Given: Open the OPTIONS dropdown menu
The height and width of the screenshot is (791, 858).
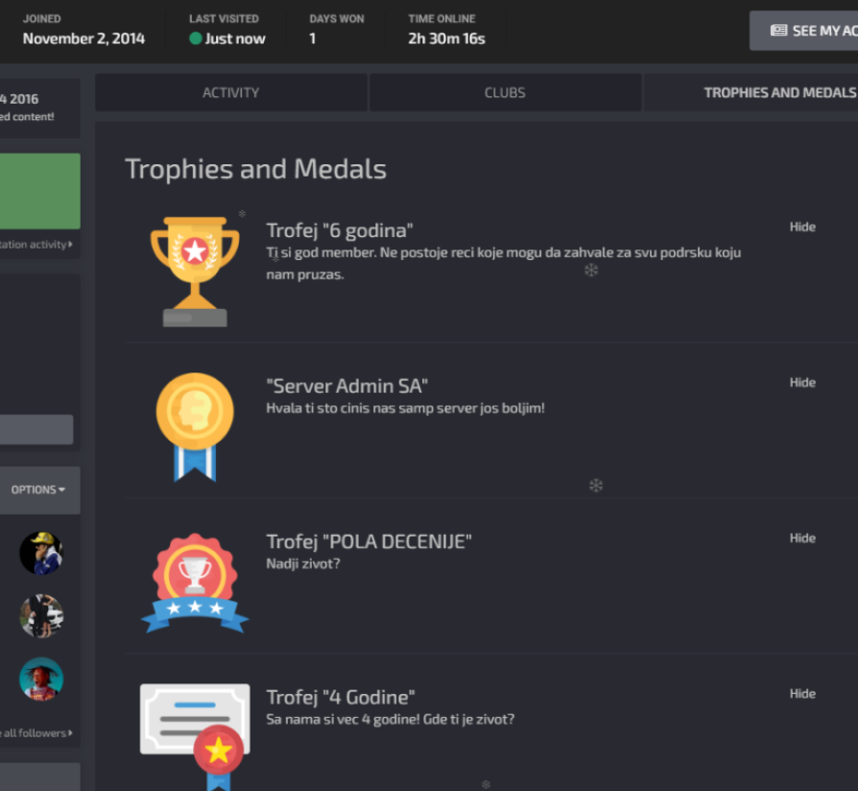Looking at the screenshot, I should coord(38,490).
